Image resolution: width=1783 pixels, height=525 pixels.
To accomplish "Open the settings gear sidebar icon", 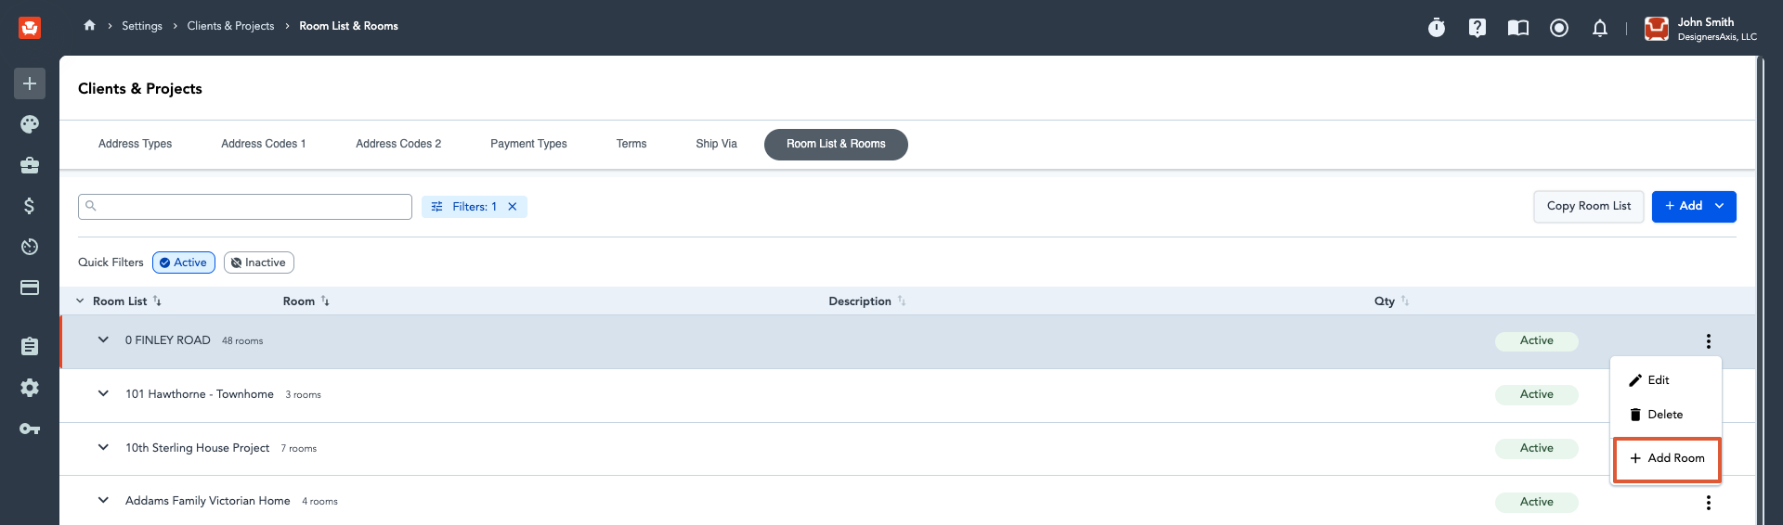I will click(30, 388).
